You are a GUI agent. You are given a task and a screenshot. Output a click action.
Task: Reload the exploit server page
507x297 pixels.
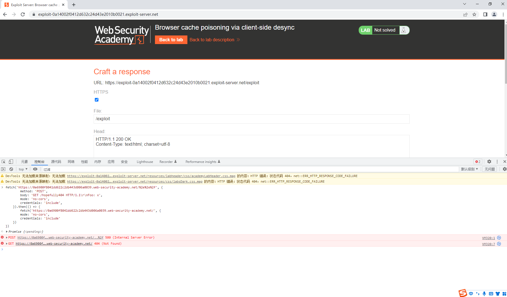[x=23, y=14]
